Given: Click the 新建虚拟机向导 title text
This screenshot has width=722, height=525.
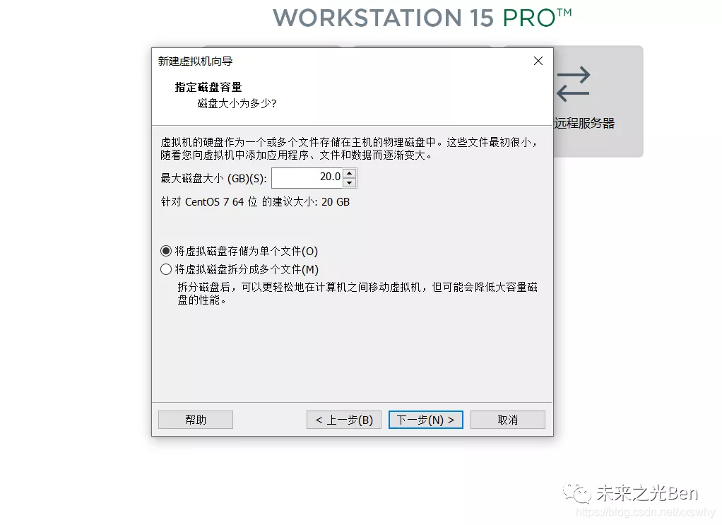Looking at the screenshot, I should pyautogui.click(x=195, y=61).
